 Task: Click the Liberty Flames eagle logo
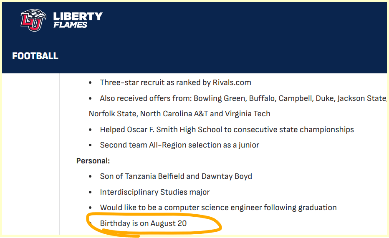32,20
